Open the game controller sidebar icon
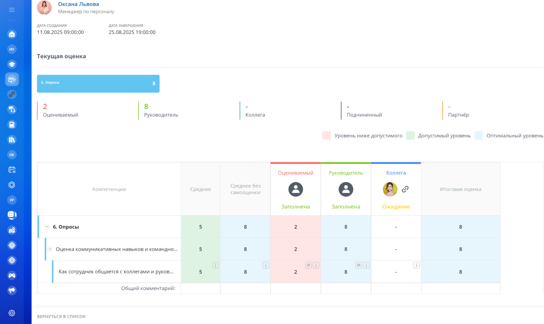This screenshot has width=544, height=324. coord(12,275)
